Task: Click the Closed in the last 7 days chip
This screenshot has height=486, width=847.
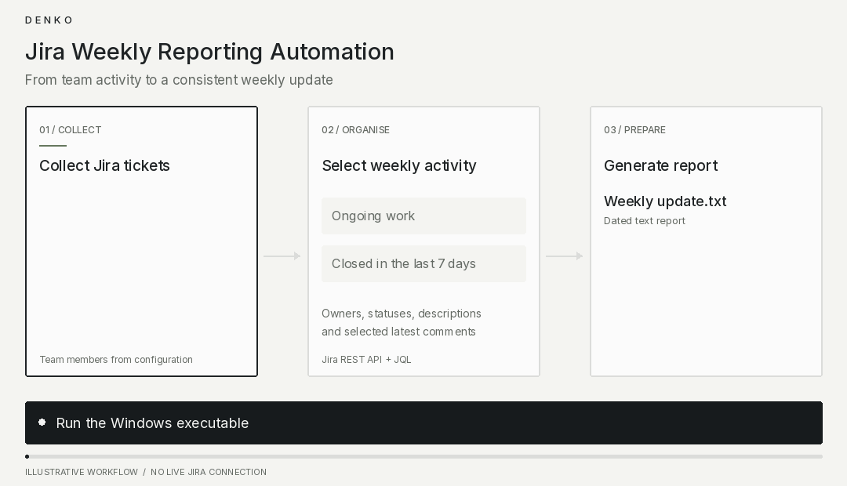Action: [x=424, y=263]
